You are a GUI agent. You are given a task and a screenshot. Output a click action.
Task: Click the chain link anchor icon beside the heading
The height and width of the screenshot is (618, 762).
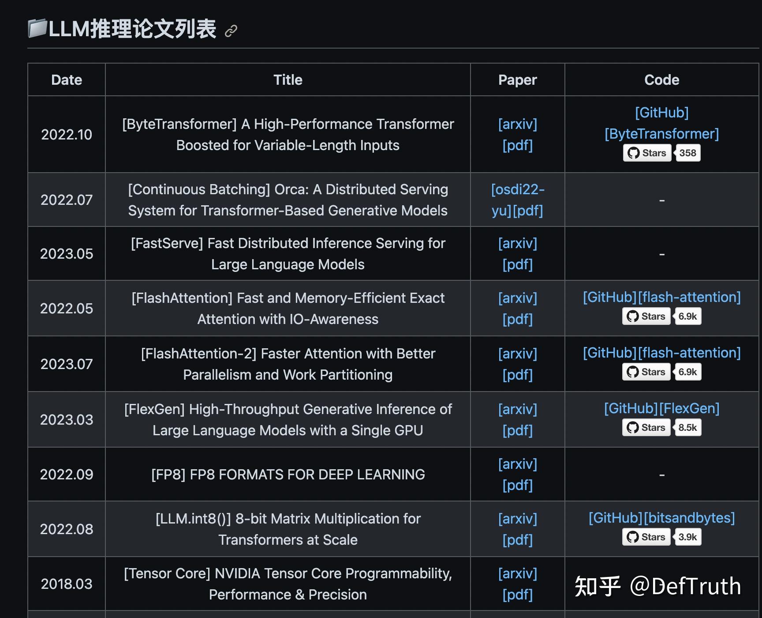(x=231, y=31)
